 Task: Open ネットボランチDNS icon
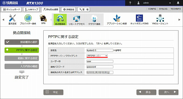click(139, 18)
